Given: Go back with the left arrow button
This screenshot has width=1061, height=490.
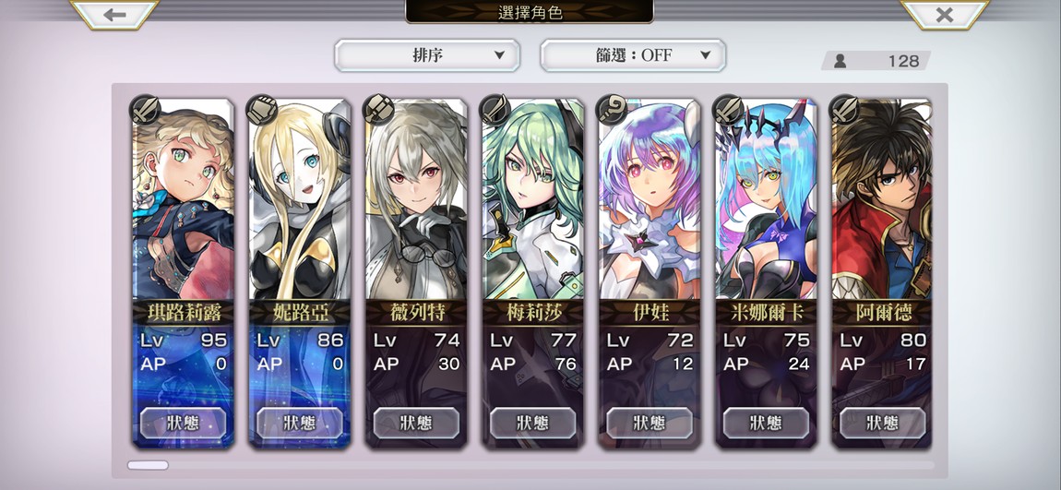Looking at the screenshot, I should [x=114, y=14].
